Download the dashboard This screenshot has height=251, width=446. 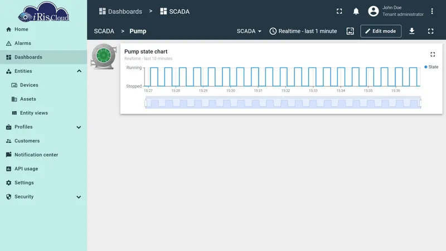411,31
